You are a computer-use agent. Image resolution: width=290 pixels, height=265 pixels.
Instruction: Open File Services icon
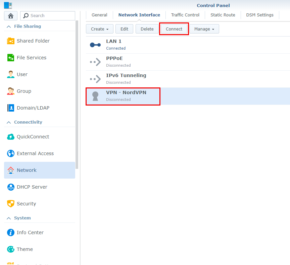pos(11,58)
